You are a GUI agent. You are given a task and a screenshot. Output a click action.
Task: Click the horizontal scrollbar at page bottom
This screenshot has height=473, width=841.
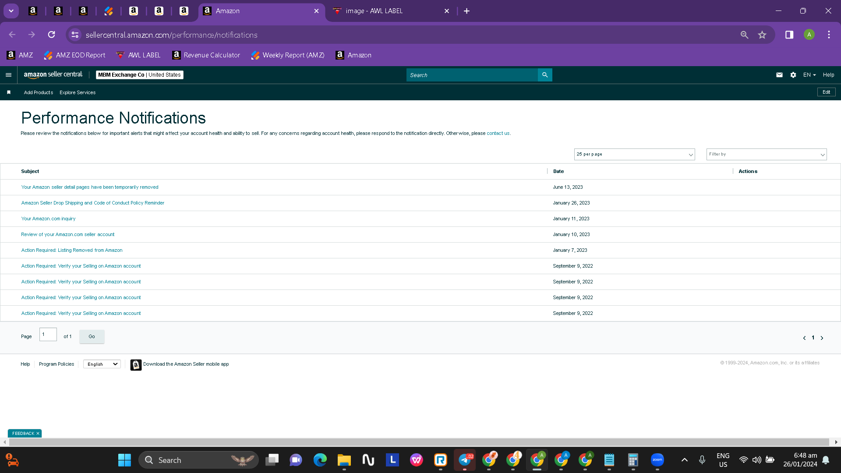pos(419,442)
